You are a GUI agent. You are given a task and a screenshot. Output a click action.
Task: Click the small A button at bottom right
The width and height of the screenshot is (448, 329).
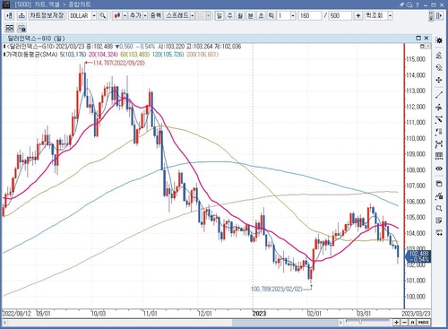(x=412, y=323)
